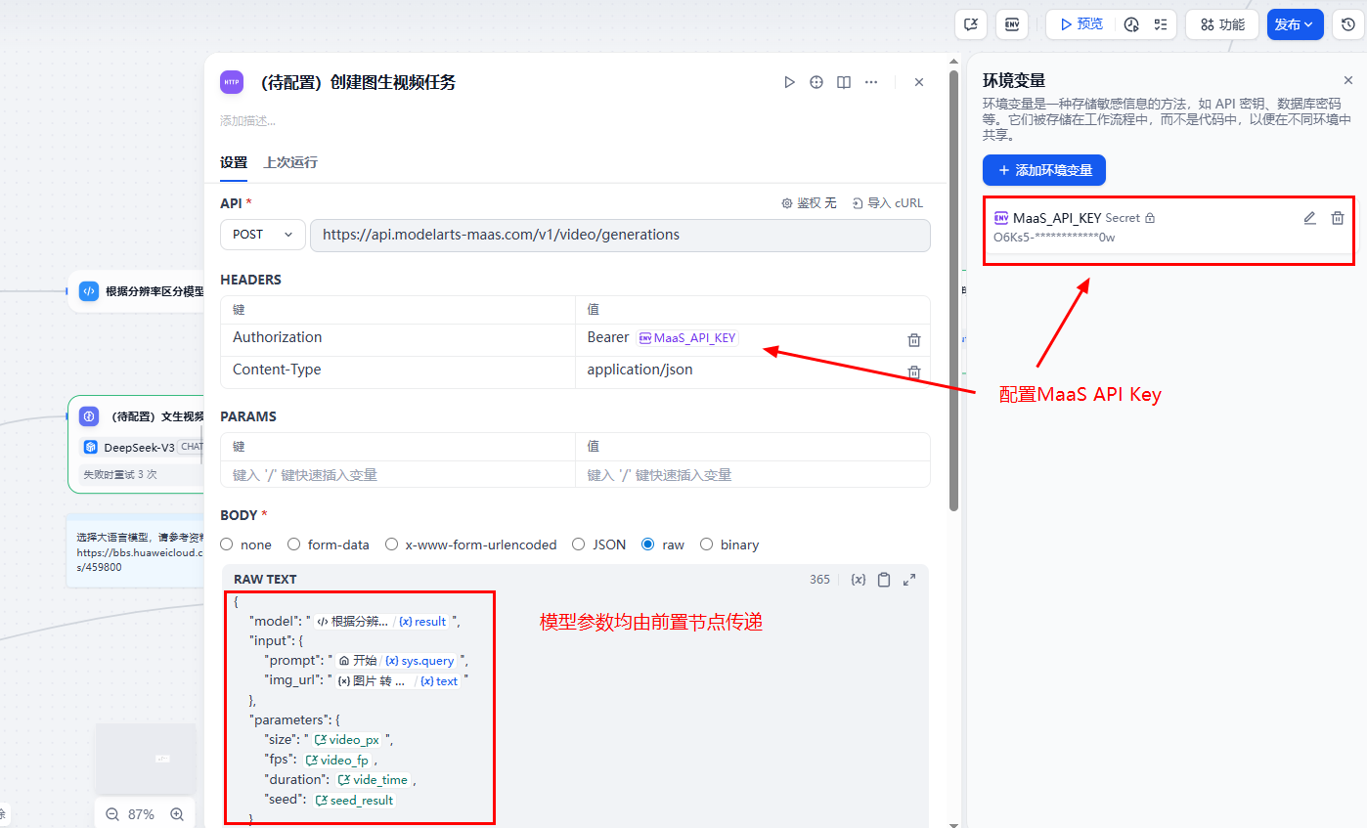The width and height of the screenshot is (1367, 828).
Task: Select the 设置 tab
Action: tap(234, 162)
